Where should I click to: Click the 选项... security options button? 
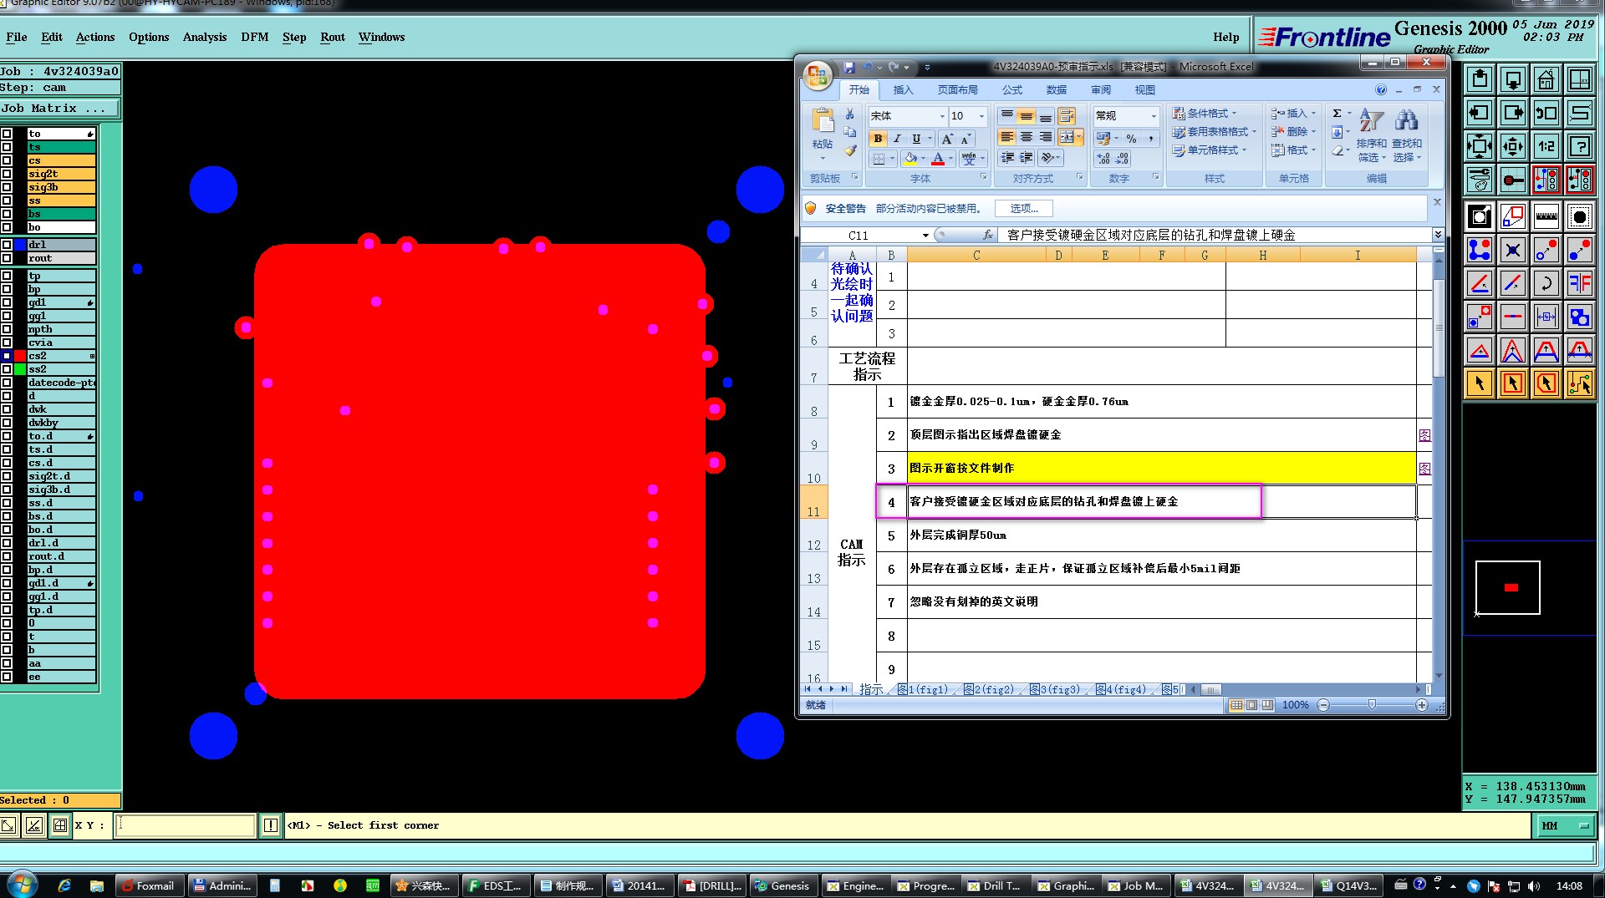pyautogui.click(x=1024, y=209)
